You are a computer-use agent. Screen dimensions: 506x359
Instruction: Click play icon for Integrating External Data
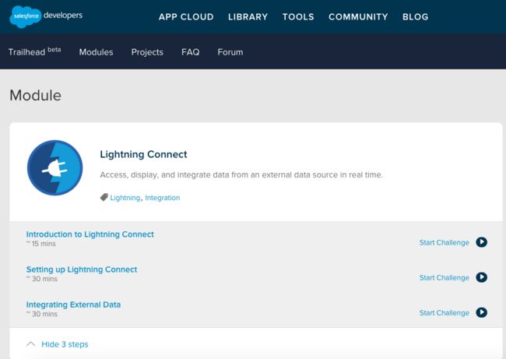(x=481, y=312)
